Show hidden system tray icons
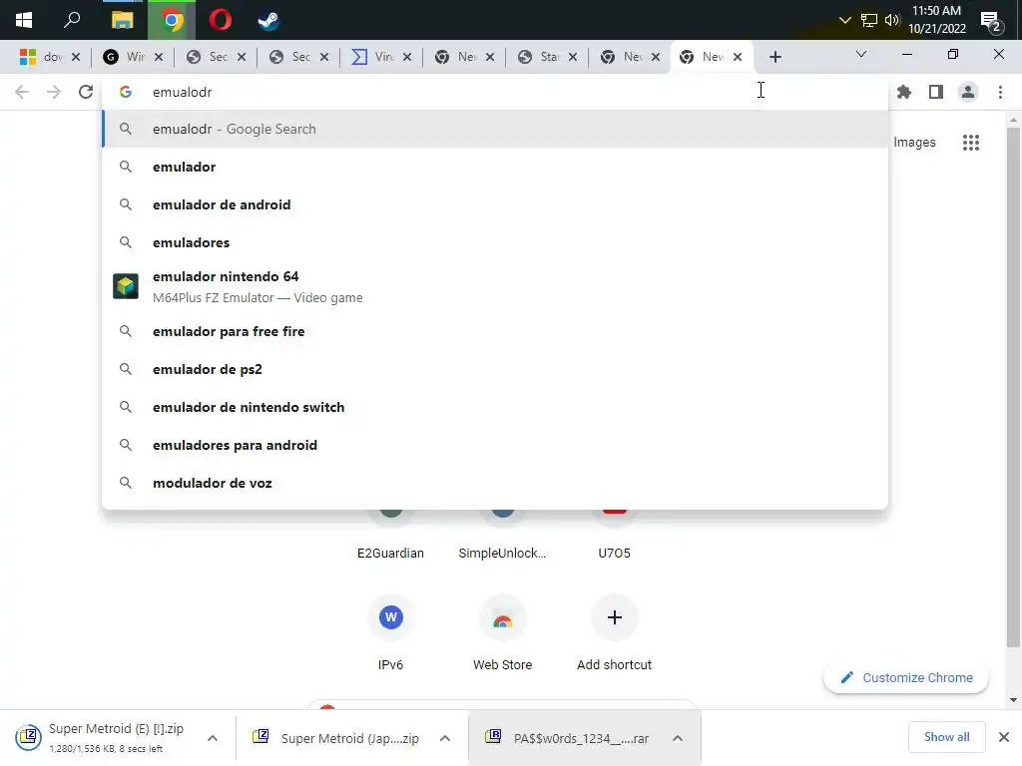1022x766 pixels. click(x=844, y=20)
